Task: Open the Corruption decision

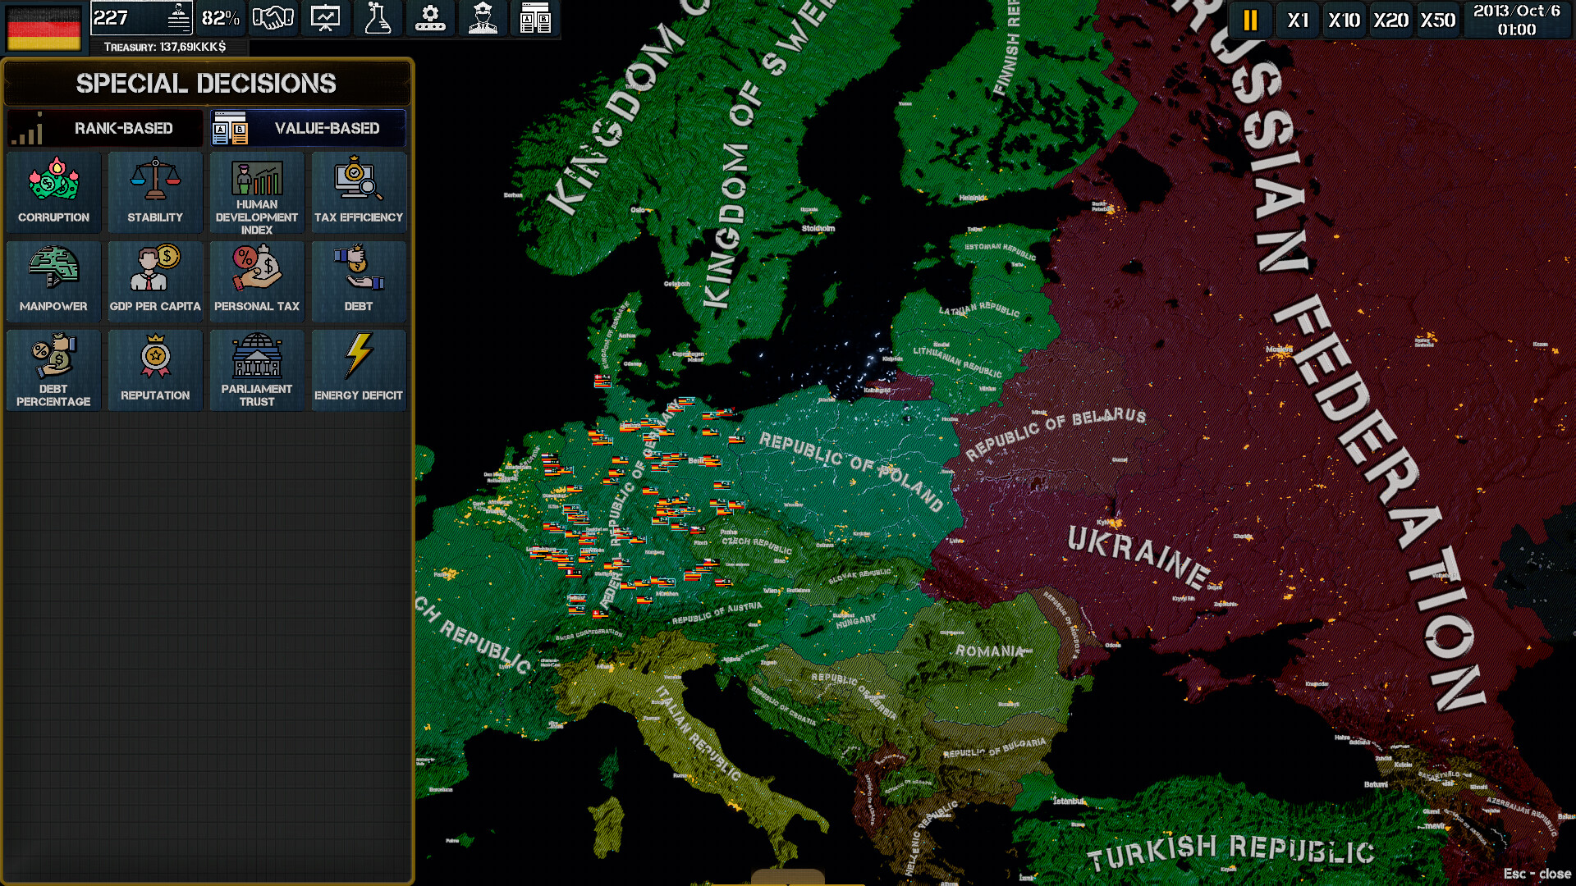Action: (x=53, y=192)
